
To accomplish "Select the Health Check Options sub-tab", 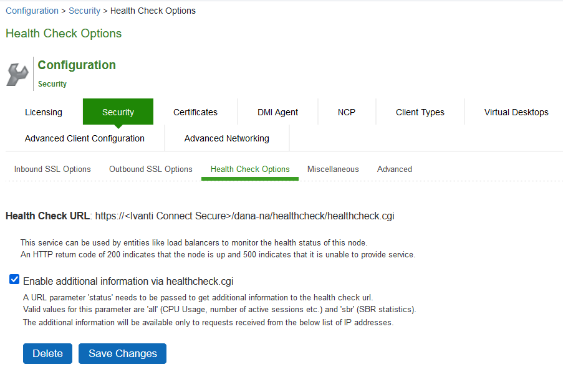I will [x=250, y=169].
